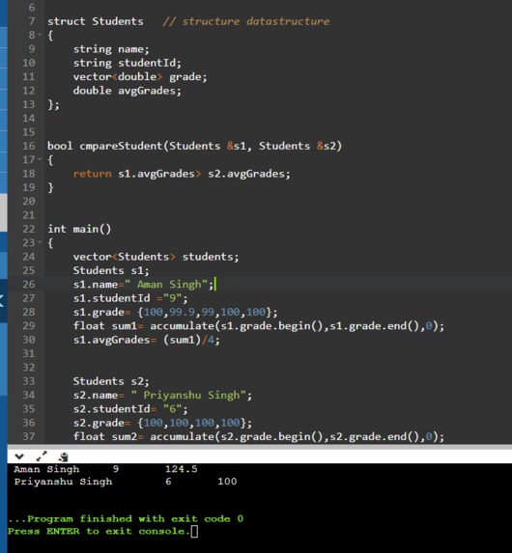
Task: Click the 'float sum2= accumulate' line
Action: (259, 436)
